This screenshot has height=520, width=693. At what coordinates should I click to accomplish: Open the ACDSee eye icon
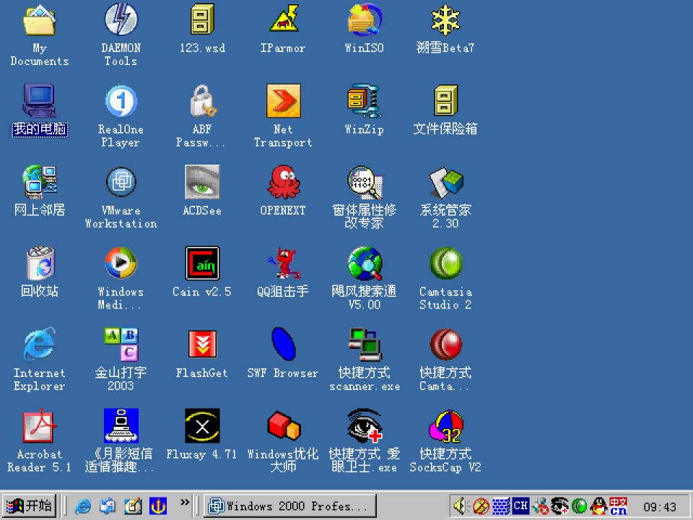pyautogui.click(x=202, y=182)
